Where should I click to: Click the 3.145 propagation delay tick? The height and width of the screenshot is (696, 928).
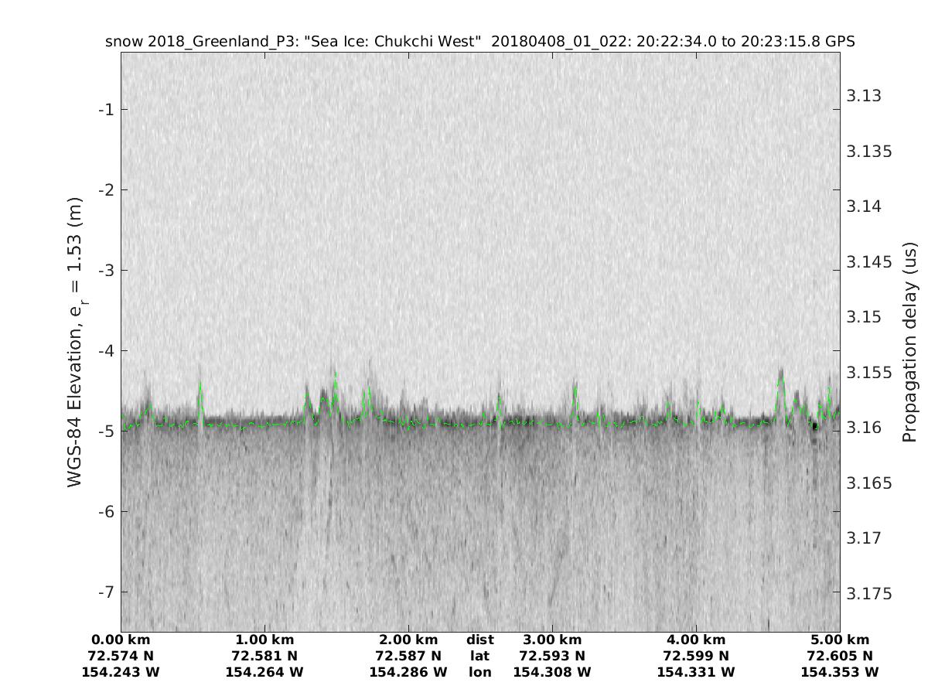click(869, 261)
